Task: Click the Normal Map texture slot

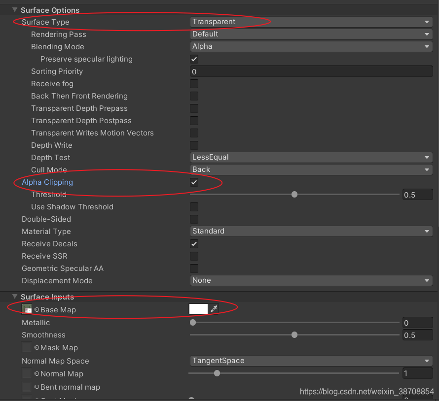Action: (x=26, y=374)
